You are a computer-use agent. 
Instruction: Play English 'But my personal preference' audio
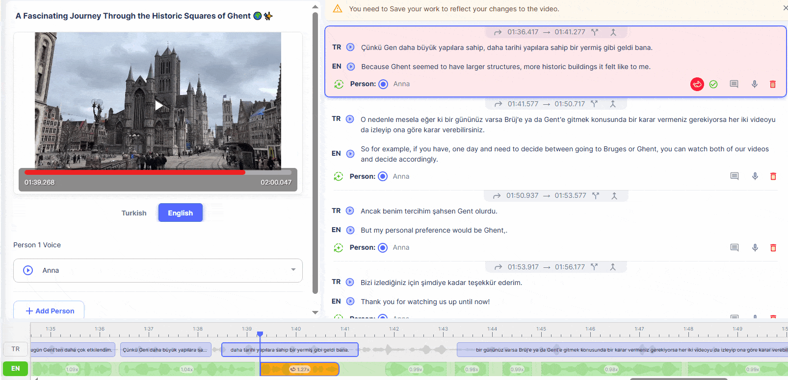(350, 230)
